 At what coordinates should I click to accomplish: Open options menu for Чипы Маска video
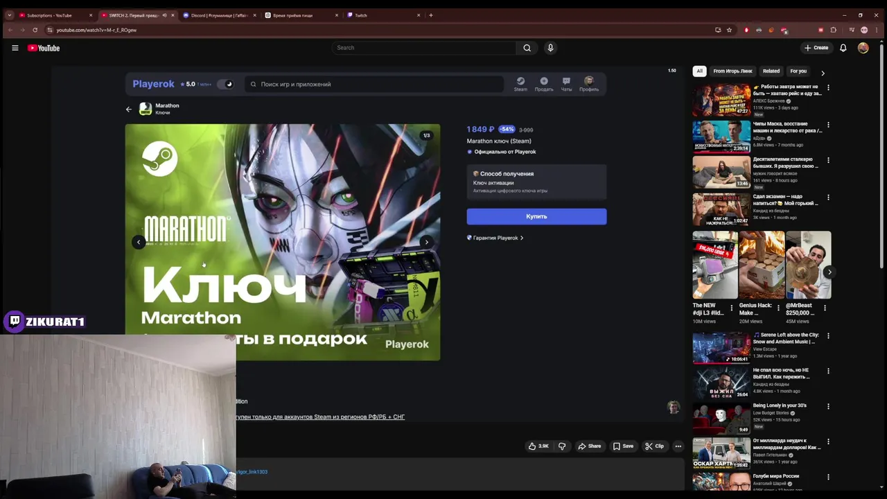[828, 125]
